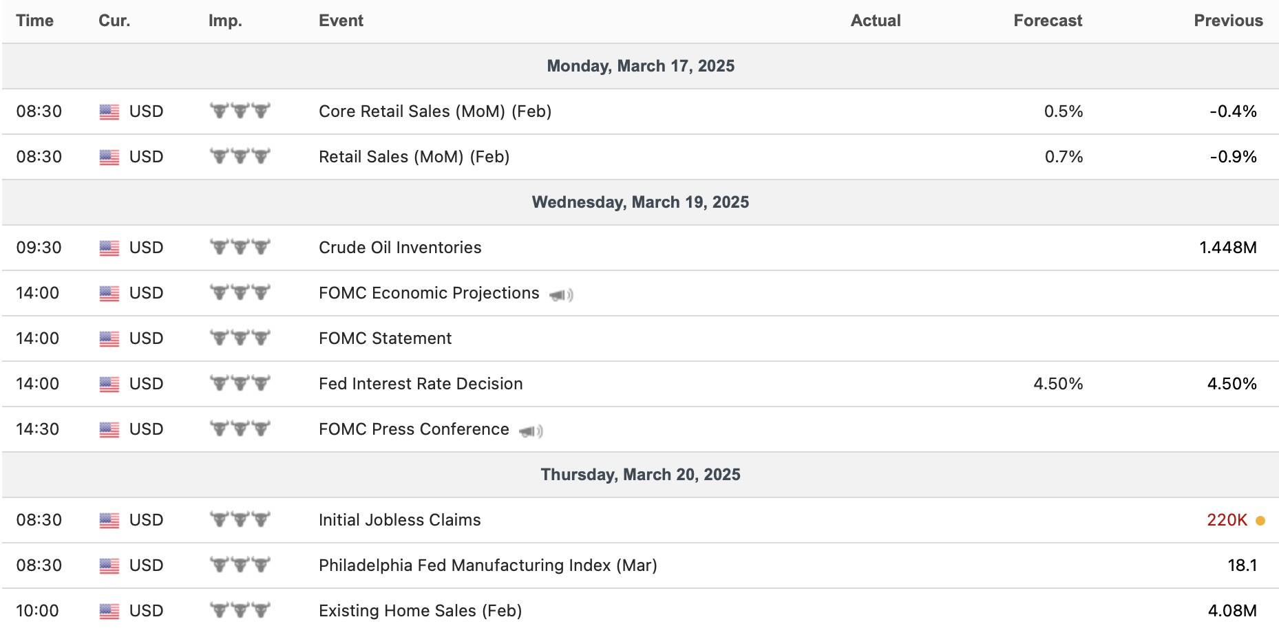Select the Existing Home Sales (Feb) event
Image resolution: width=1279 pixels, height=637 pixels.
420,611
